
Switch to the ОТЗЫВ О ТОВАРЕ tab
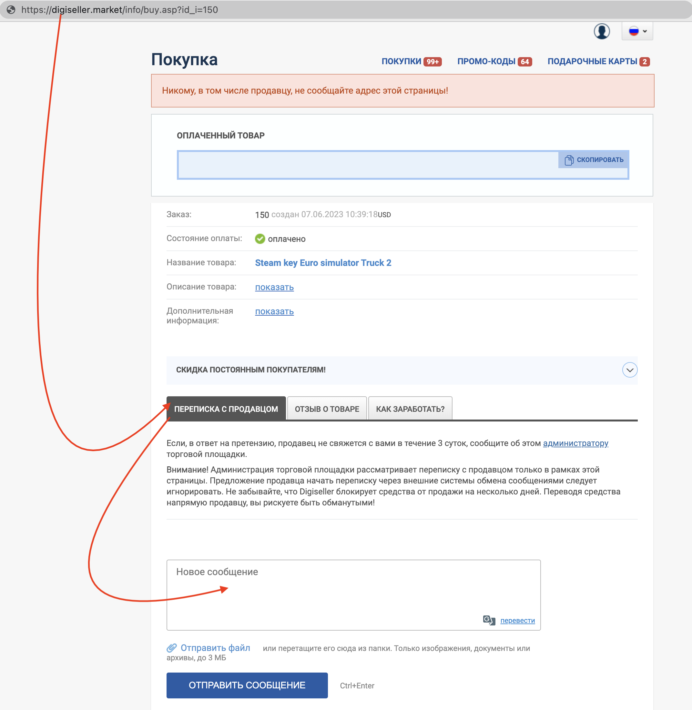pos(327,409)
